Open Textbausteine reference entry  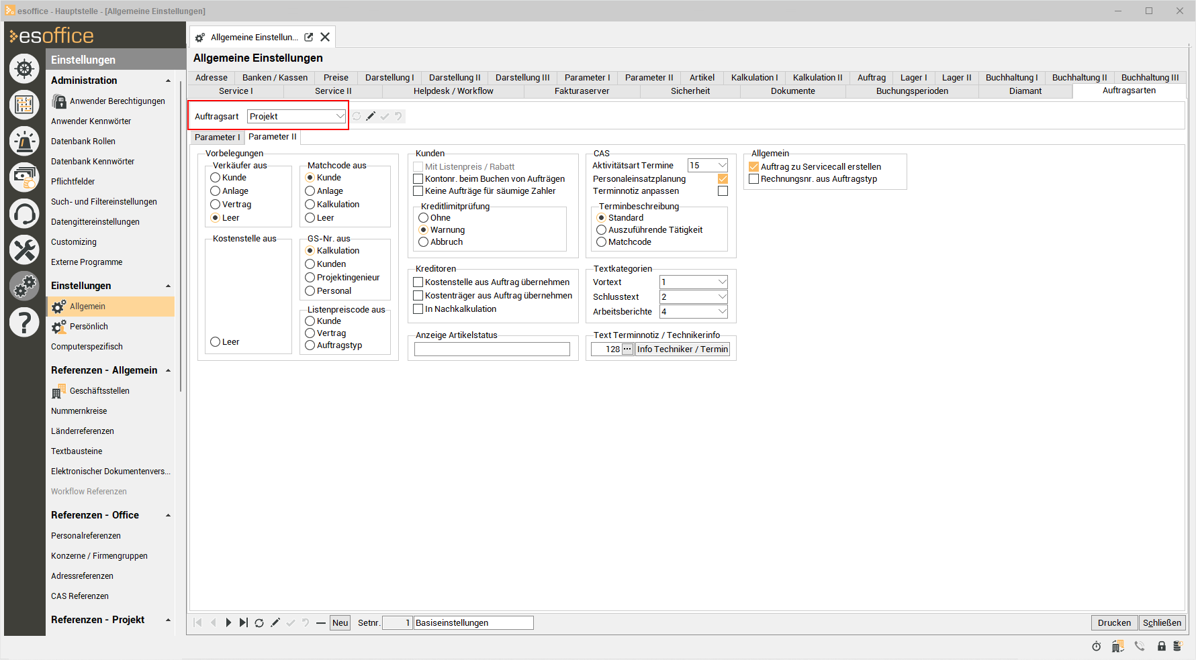[77, 451]
